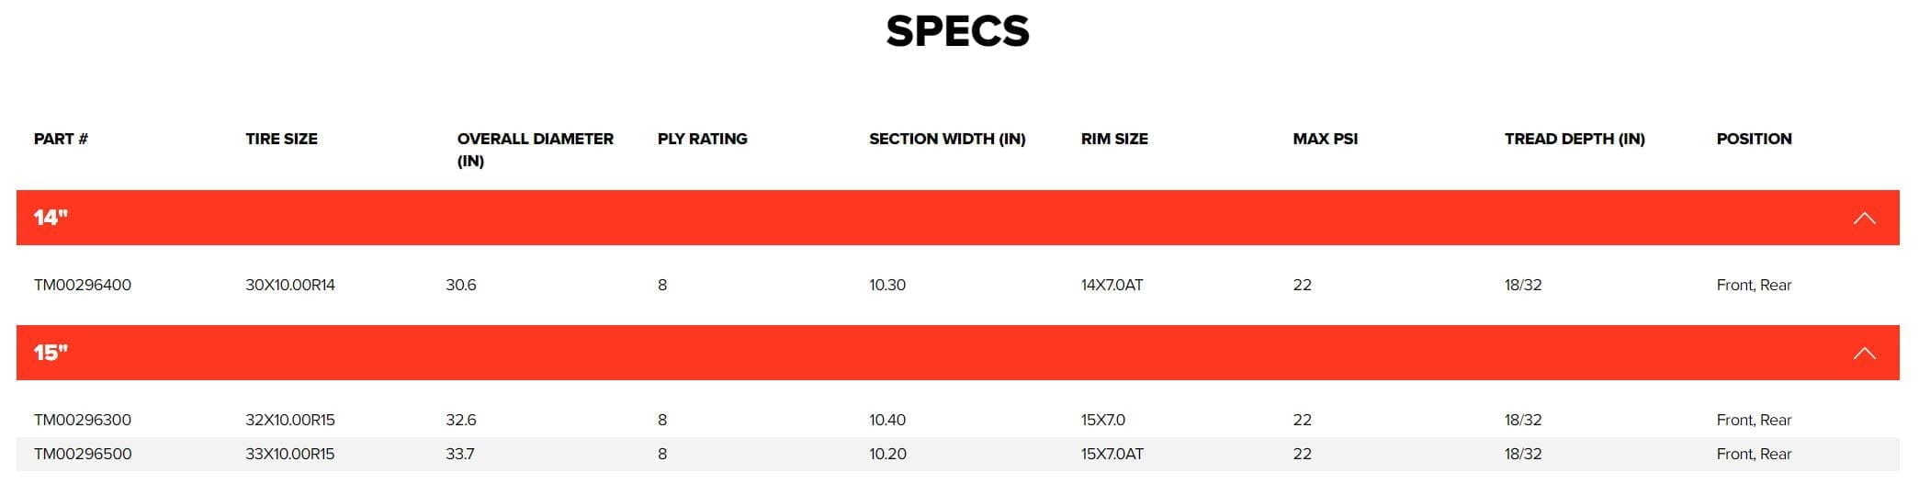This screenshot has height=484, width=1919.
Task: Click the PLY RATING column header
Action: [x=703, y=139]
